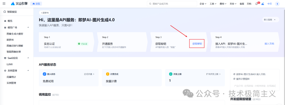This screenshot has width=285, height=105.
Task: Click the SaaS应用 section icon
Action: point(5,58)
